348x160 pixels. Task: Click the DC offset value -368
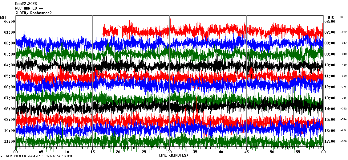[343, 141]
